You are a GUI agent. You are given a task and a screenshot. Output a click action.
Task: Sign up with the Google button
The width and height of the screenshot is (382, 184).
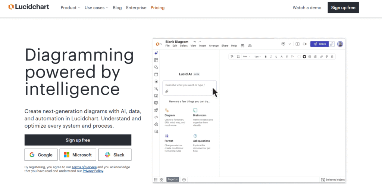[x=41, y=155]
